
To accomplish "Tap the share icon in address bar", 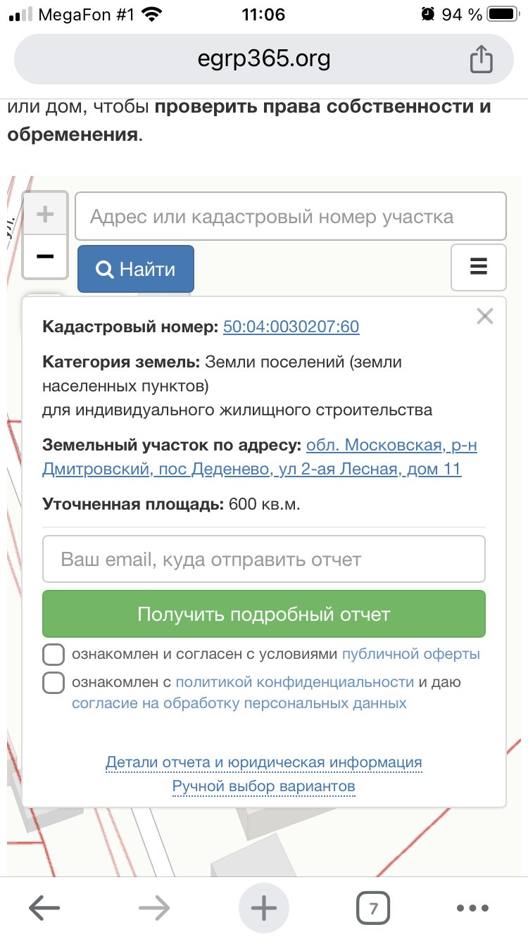I will coord(481,59).
